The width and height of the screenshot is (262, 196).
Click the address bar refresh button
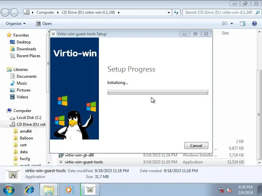click(176, 12)
